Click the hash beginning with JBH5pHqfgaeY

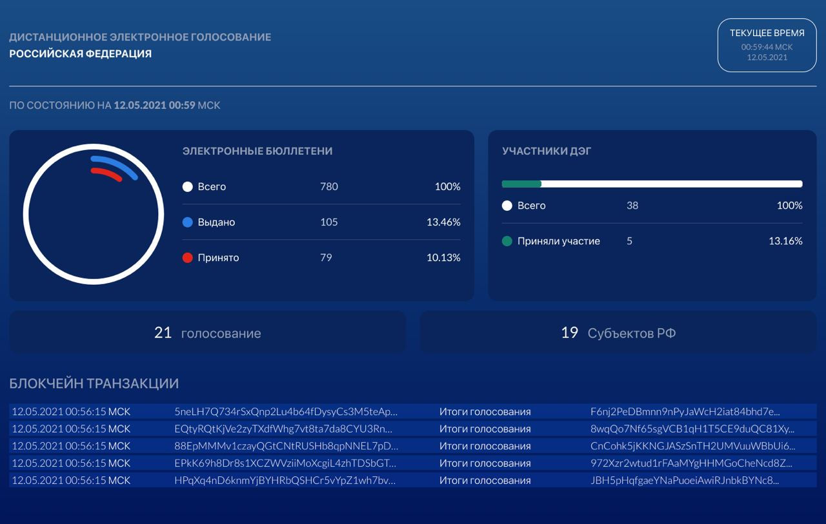tap(685, 480)
